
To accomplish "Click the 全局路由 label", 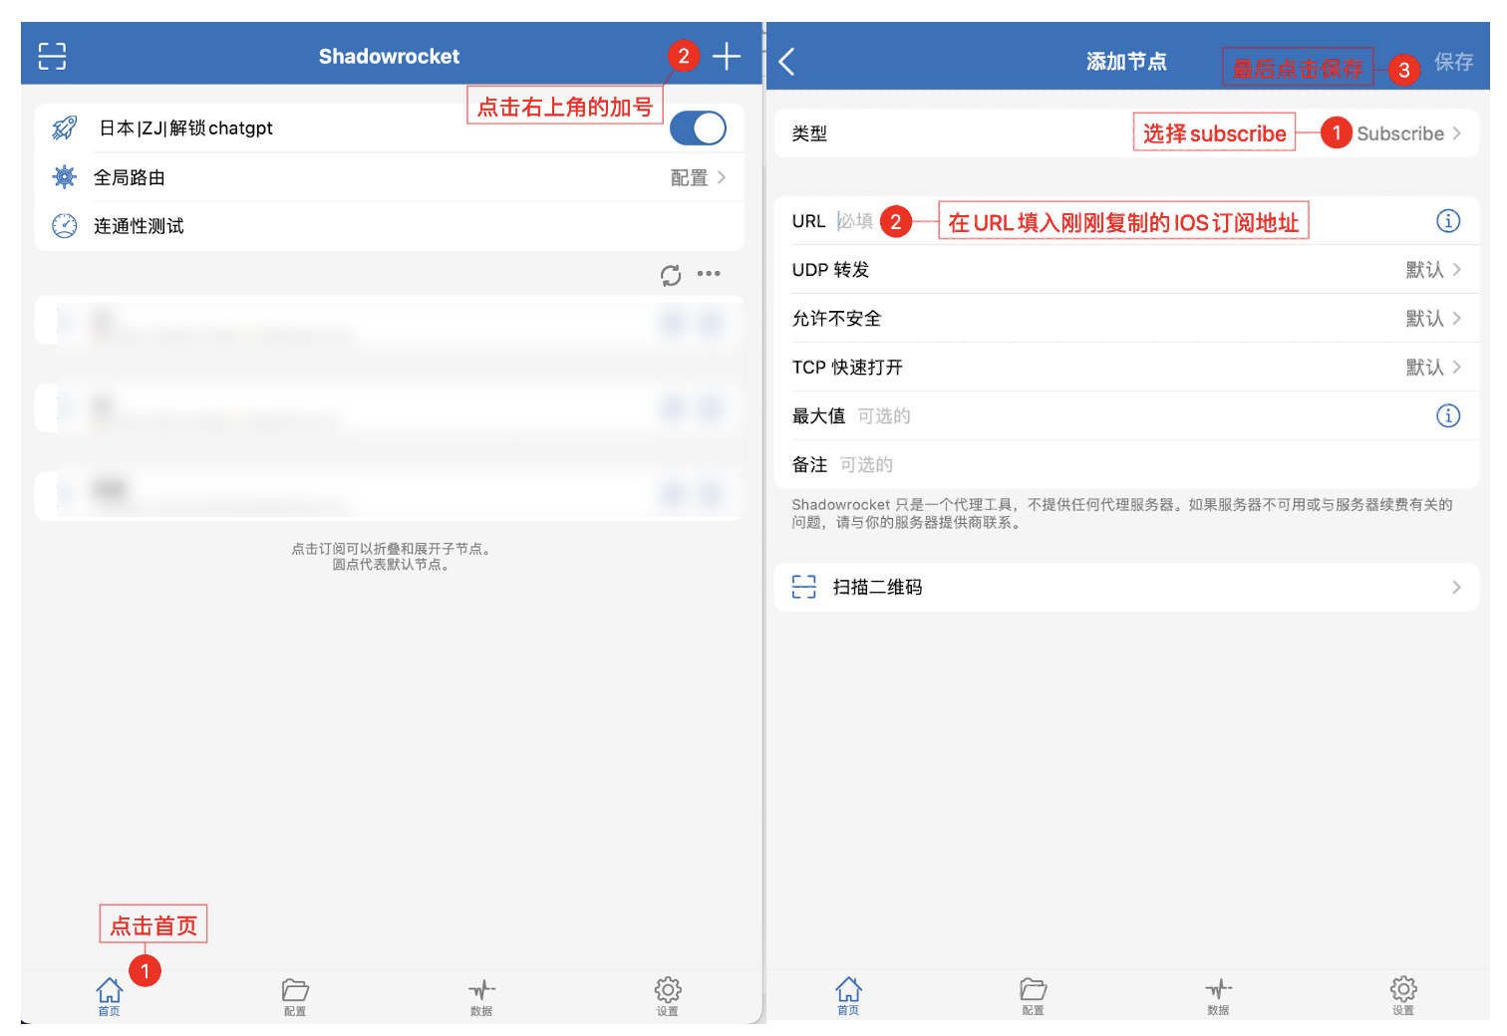I will (130, 177).
